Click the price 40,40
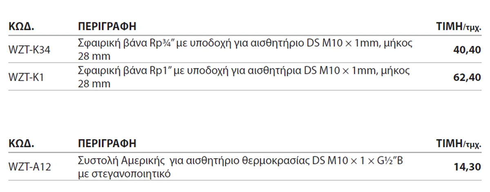This screenshot has width=490, height=192. click(467, 50)
